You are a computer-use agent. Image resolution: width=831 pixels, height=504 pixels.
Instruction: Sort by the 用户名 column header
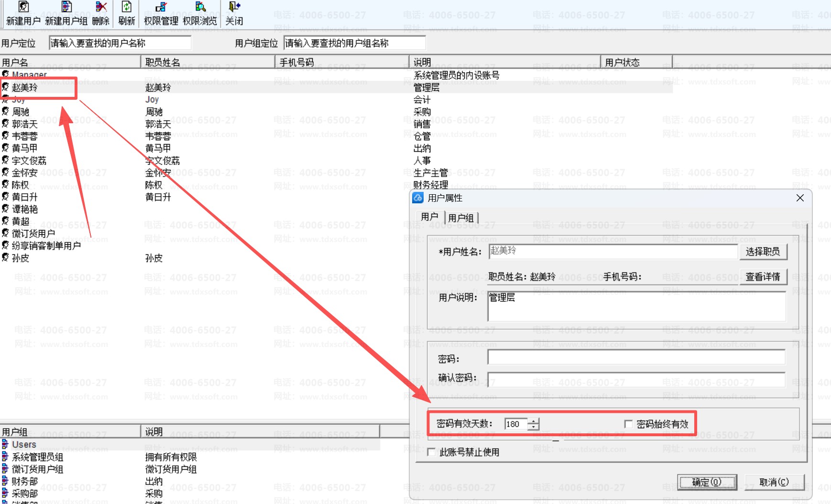tap(70, 62)
